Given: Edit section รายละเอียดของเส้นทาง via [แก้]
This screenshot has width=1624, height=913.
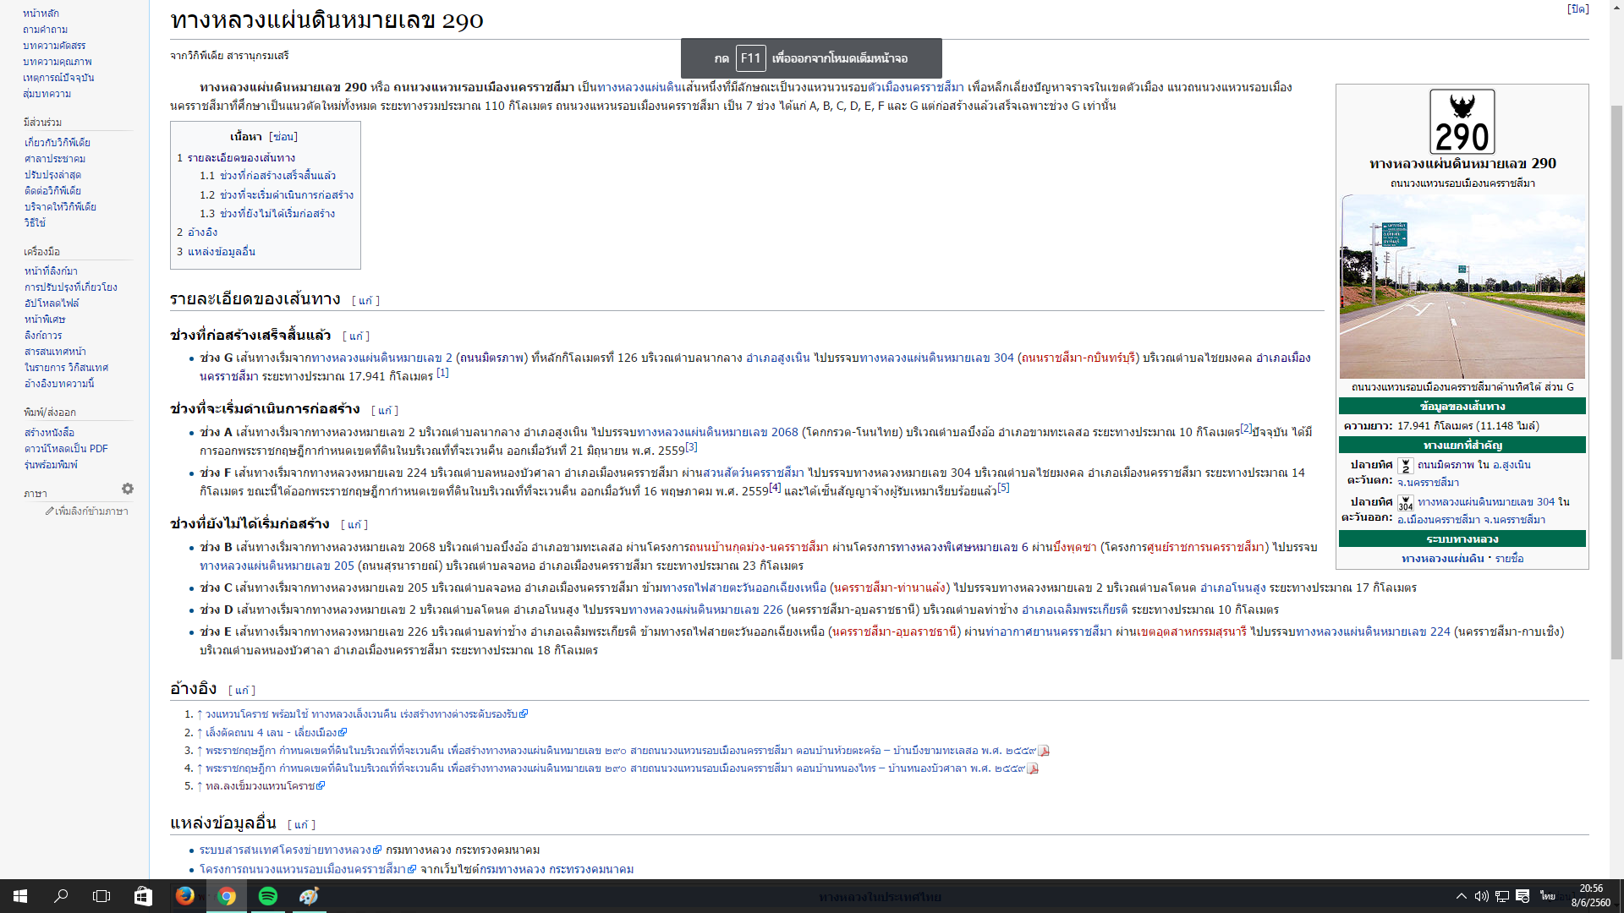Looking at the screenshot, I should (x=365, y=301).
